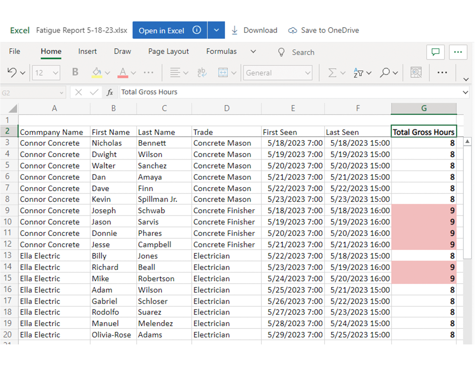Expand the Open in Excel options arrow
Screen dimensions: 475x365
pyautogui.click(x=216, y=30)
